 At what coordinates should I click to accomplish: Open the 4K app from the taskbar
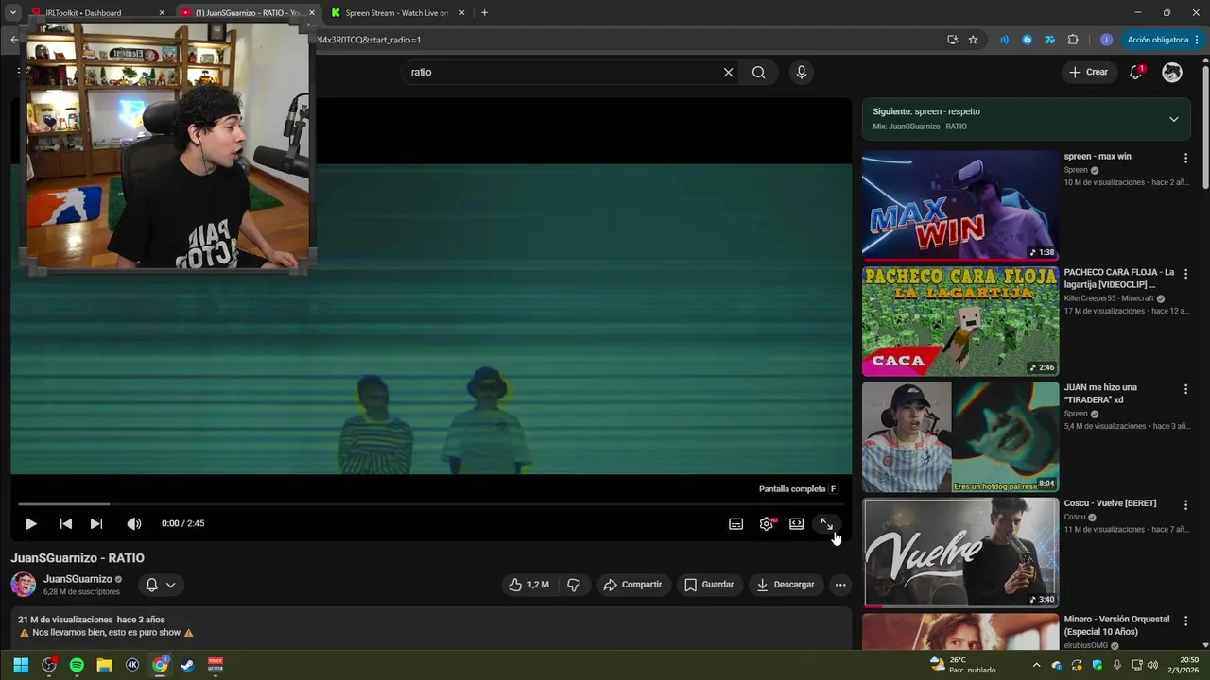tap(132, 665)
